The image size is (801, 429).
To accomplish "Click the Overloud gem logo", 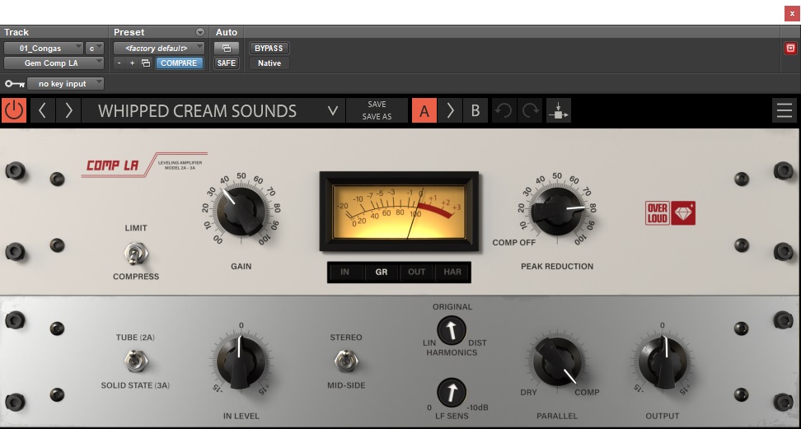I will coord(670,213).
